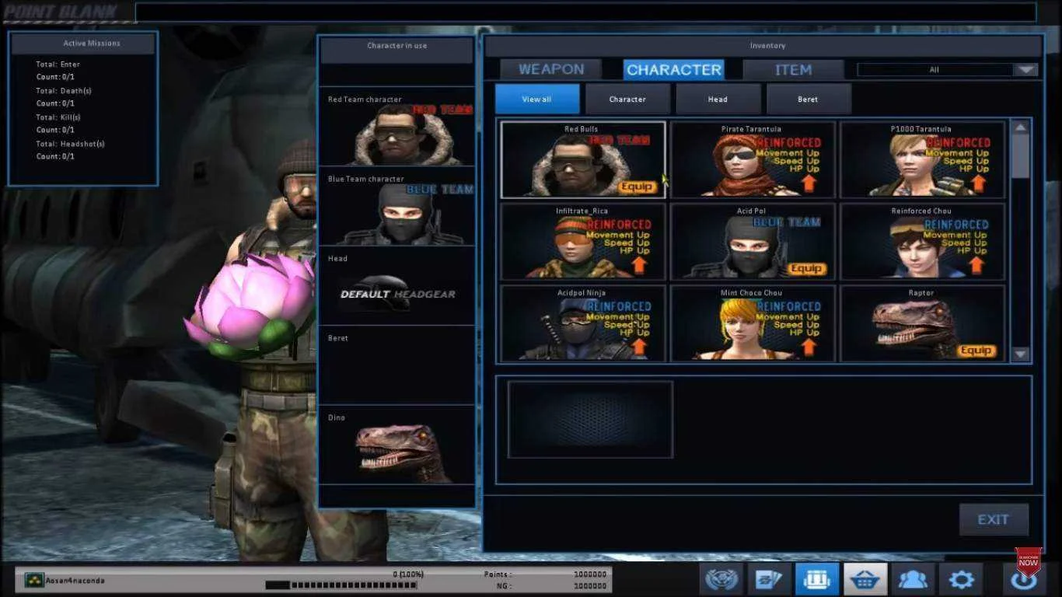The width and height of the screenshot is (1062, 597).
Task: Select the Infiltrate_Rica character card
Action: click(x=583, y=242)
